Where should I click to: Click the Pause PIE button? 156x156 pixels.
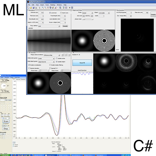pos(82,63)
